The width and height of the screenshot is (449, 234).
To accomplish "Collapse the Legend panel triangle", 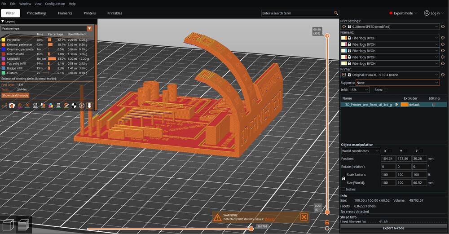I will [3, 22].
